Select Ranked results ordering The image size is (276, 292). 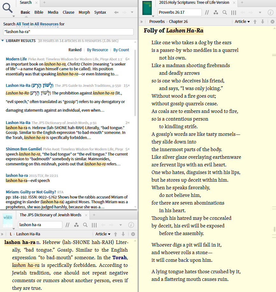coord(75,50)
